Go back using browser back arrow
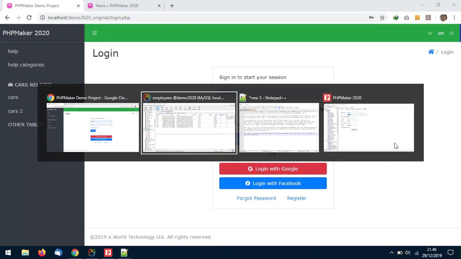 click(8, 18)
